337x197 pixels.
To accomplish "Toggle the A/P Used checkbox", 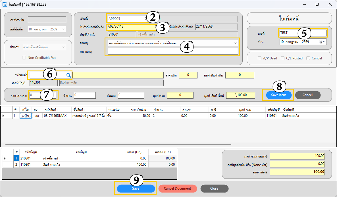I will pyautogui.click(x=260, y=58).
